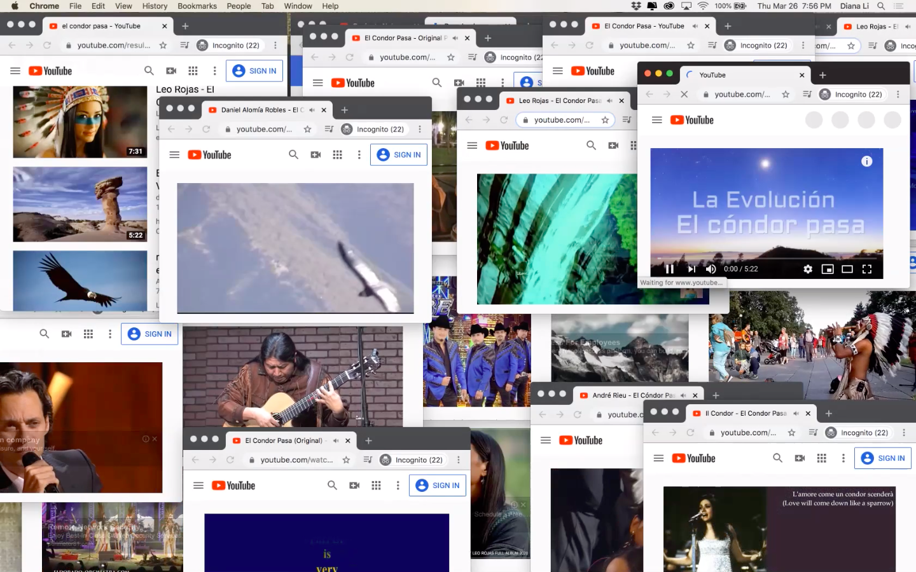Open Dropbox icon in the menu bar
The image size is (916, 572).
(x=636, y=6)
